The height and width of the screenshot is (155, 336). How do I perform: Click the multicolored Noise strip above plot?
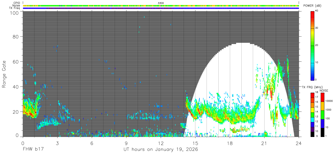tap(161, 5)
